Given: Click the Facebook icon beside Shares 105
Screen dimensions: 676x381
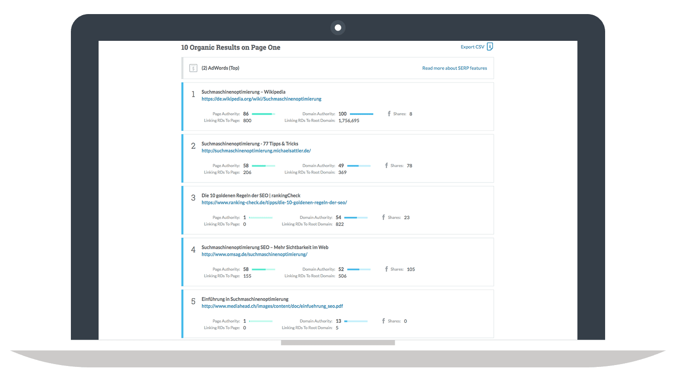Looking at the screenshot, I should [x=386, y=269].
